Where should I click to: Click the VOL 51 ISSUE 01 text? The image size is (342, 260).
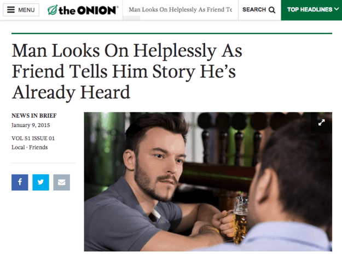pyautogui.click(x=33, y=138)
